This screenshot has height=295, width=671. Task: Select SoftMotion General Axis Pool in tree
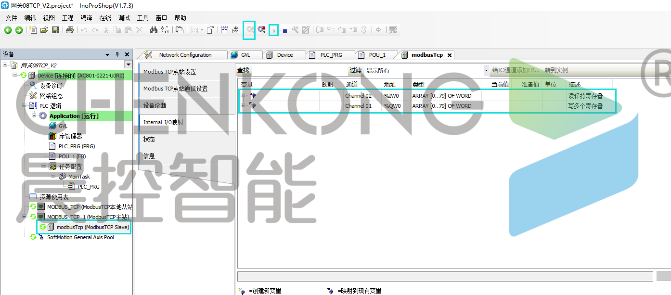tap(80, 237)
